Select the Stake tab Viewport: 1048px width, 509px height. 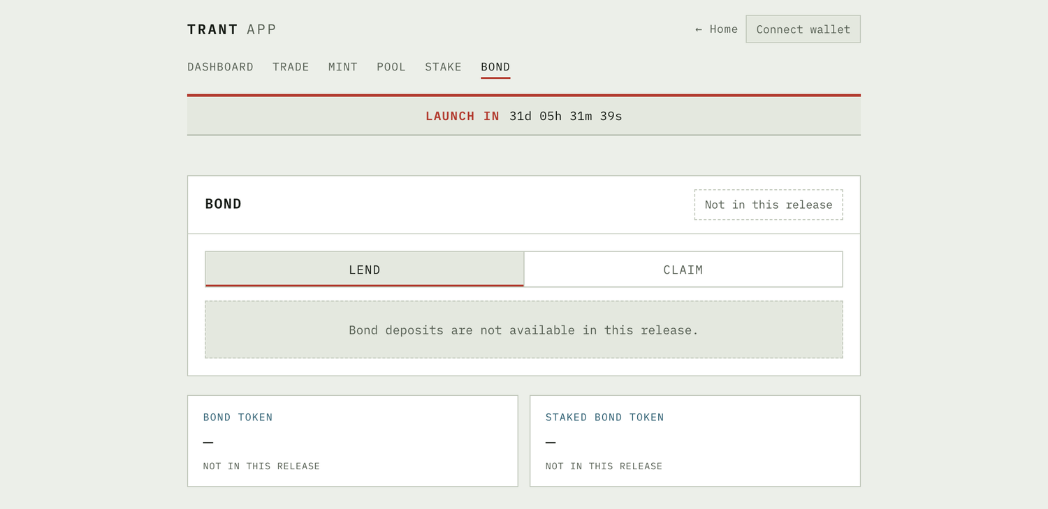click(x=443, y=67)
